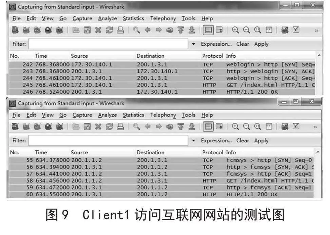The image size is (330, 235).
Task: Open the Statistics menu in top Wireshark window
Action: point(133,19)
